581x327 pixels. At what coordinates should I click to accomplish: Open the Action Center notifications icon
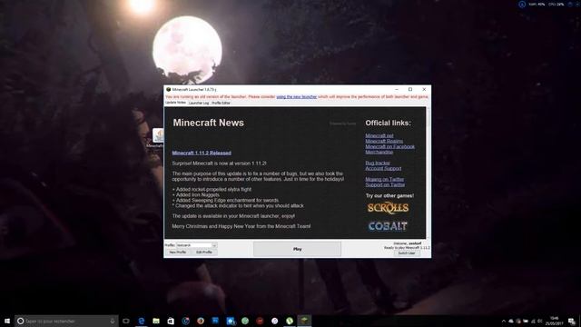point(571,321)
